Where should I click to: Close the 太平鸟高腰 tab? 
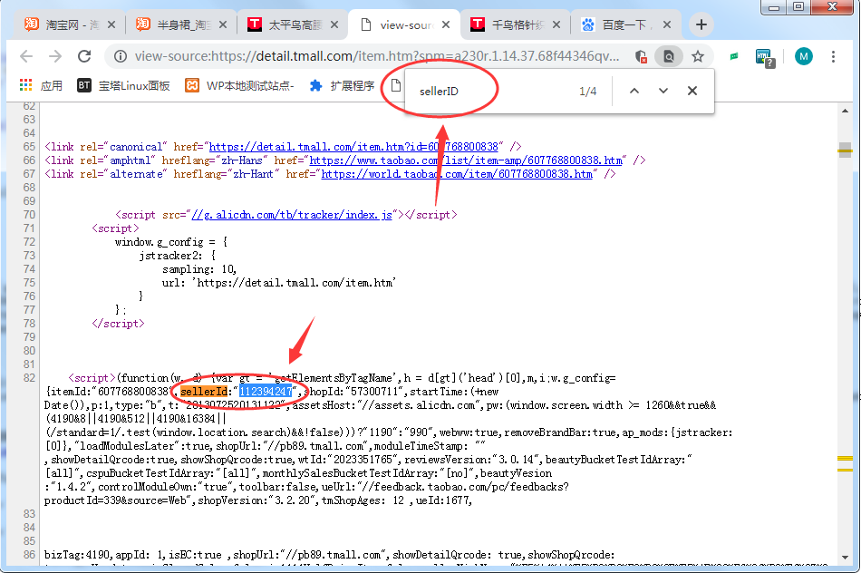pyautogui.click(x=334, y=24)
